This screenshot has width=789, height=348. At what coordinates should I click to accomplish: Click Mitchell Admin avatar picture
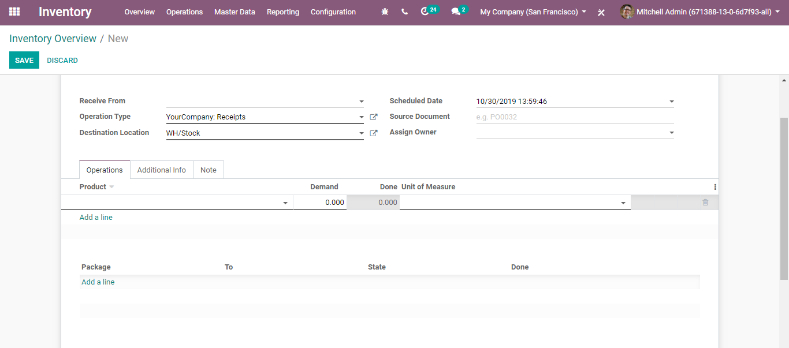(627, 12)
